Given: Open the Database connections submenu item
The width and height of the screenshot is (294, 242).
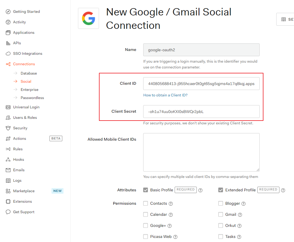Looking at the screenshot, I should [x=29, y=73].
